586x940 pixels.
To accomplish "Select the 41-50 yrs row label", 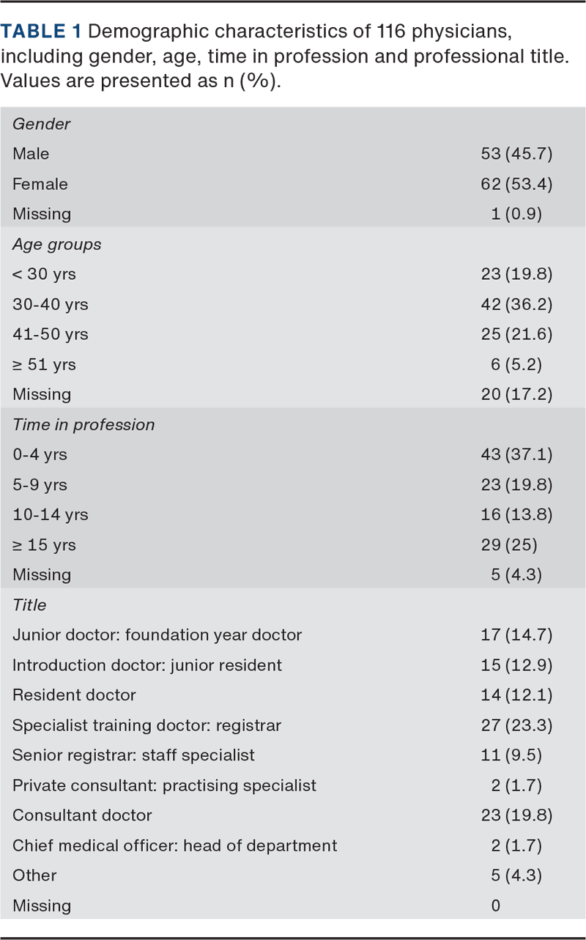I will click(50, 334).
